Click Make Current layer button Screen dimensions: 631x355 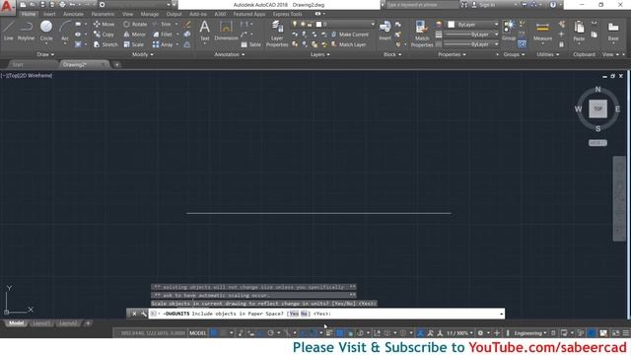[350, 35]
